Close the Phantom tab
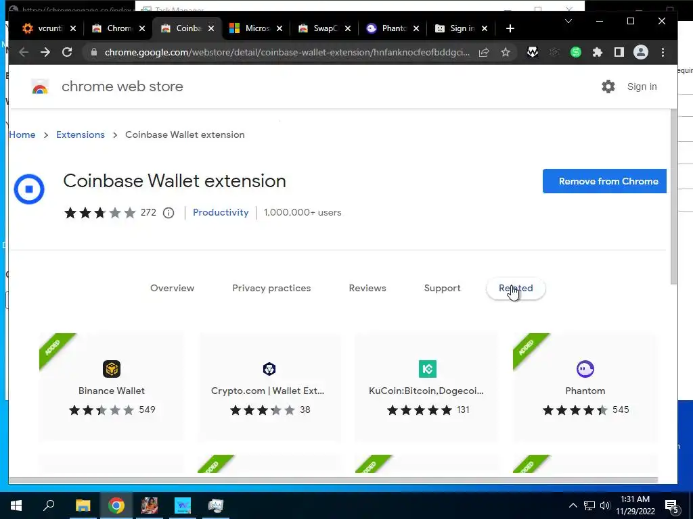The image size is (693, 519). (416, 28)
